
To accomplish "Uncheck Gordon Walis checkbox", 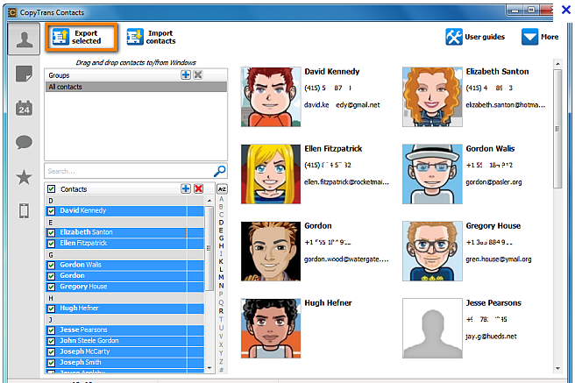I will (52, 265).
